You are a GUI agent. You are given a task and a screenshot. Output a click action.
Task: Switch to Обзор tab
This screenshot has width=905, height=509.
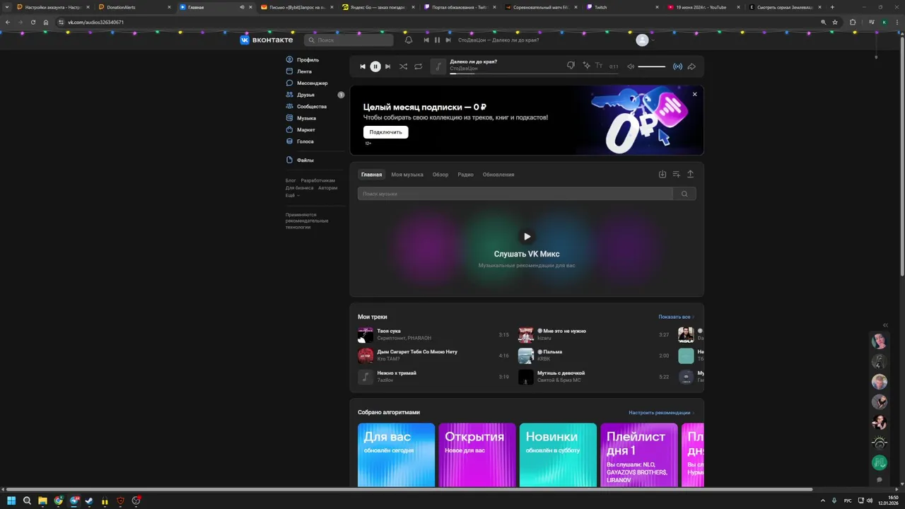pyautogui.click(x=440, y=175)
